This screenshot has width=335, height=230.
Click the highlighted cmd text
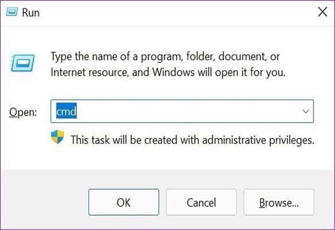coord(67,112)
